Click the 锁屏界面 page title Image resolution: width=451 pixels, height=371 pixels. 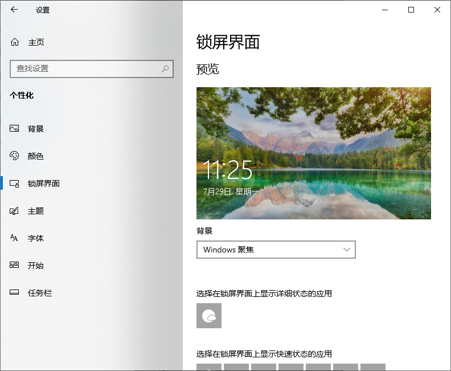click(228, 42)
